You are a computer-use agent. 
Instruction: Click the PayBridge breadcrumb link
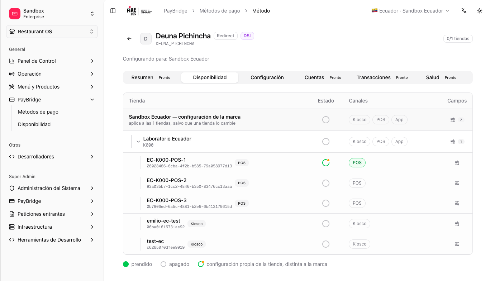click(x=176, y=11)
